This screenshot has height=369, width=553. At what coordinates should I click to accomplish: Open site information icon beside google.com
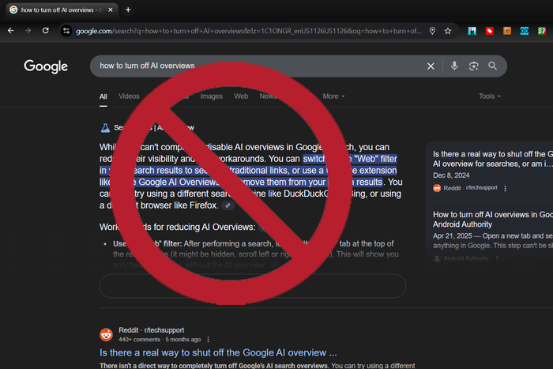[x=67, y=31]
